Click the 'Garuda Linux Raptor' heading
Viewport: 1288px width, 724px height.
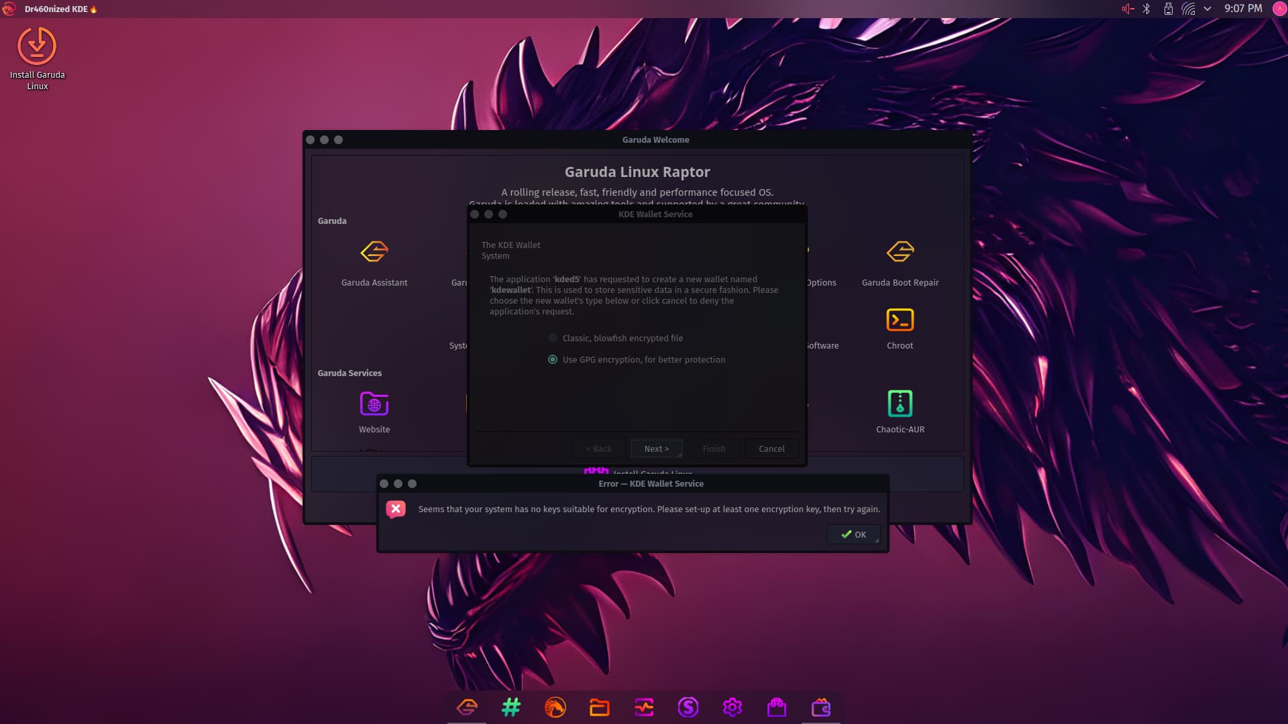pos(637,172)
